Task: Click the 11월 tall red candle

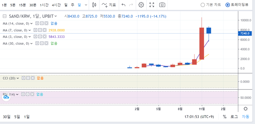Action: click(x=202, y=44)
